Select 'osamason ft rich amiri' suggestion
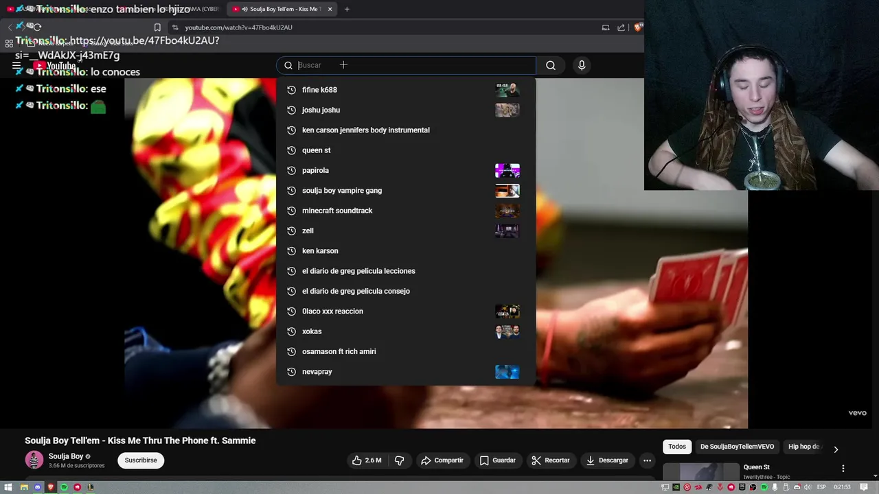The image size is (879, 494). (406, 351)
